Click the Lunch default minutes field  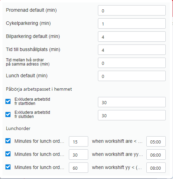132,76
